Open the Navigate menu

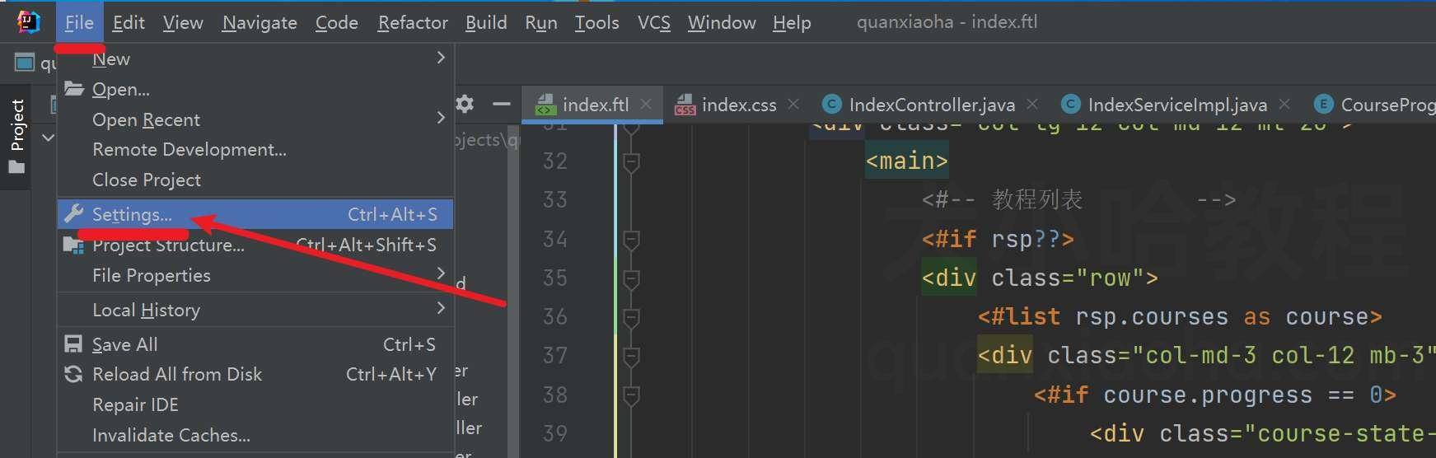260,22
